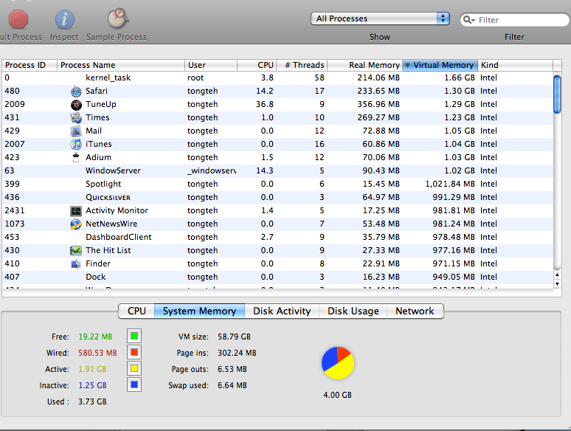Select the Finder face icon
The image size is (571, 431).
tap(76, 263)
